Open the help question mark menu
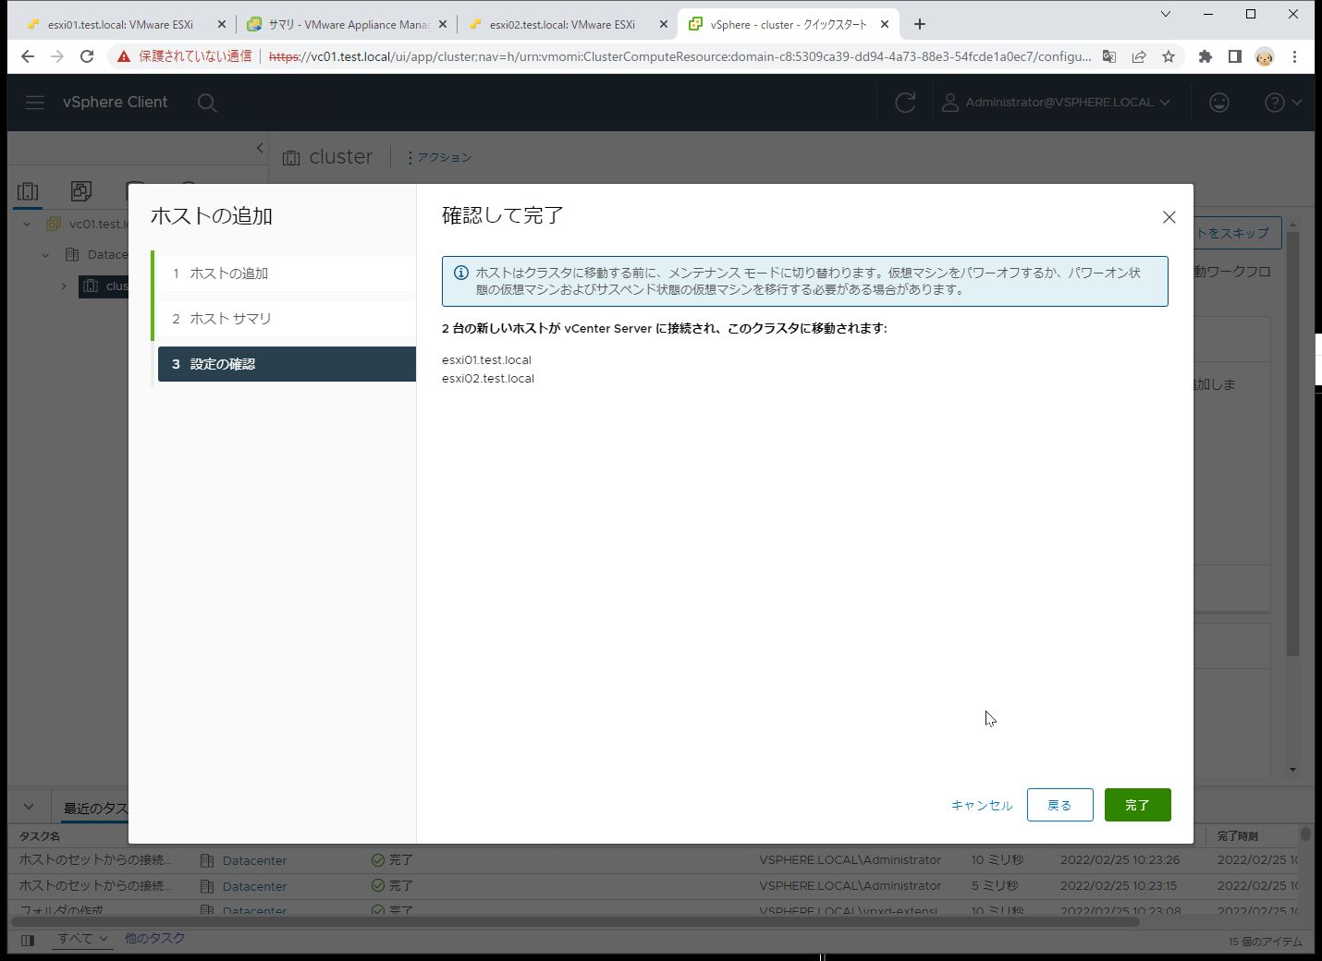Viewport: 1322px width, 961px height. 1282,103
